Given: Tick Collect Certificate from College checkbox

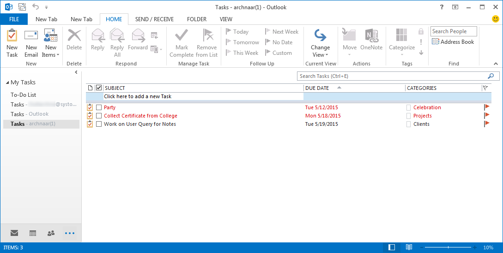Looking at the screenshot, I should click(99, 116).
